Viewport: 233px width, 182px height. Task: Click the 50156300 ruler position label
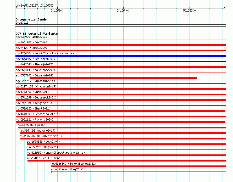coord(57,11)
